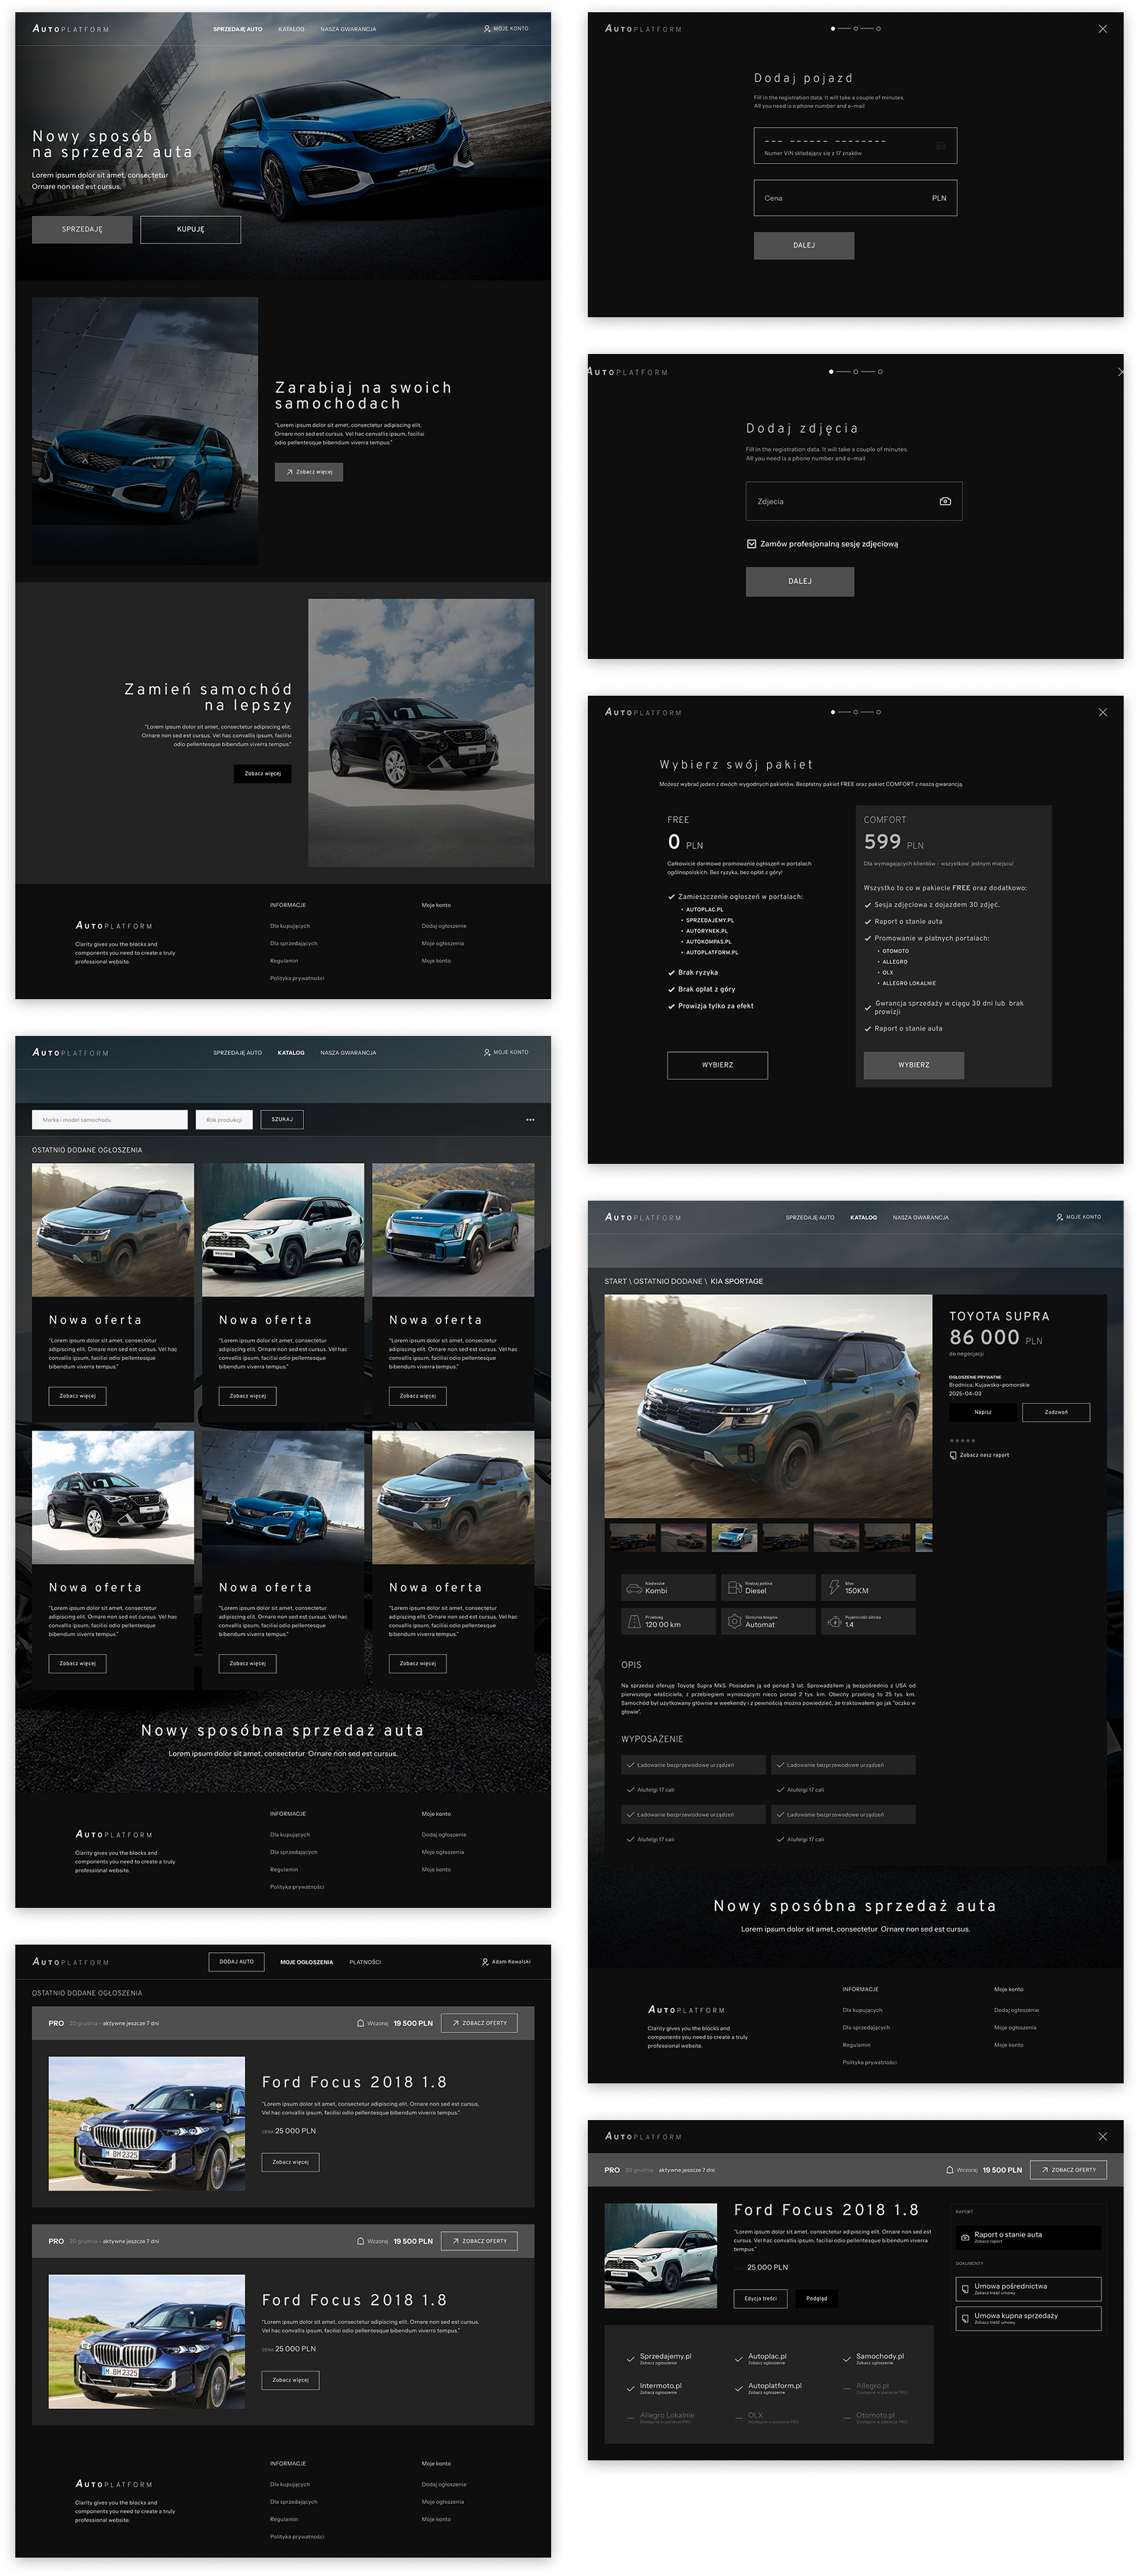Close the Dodaj pojazd screen with the X
Screen dimensions: 1139x2576
pyautogui.click(x=1102, y=29)
